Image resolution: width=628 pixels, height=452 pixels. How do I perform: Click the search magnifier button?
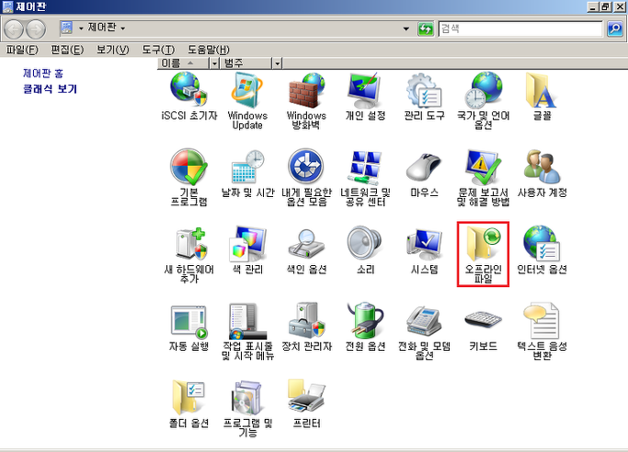point(615,29)
